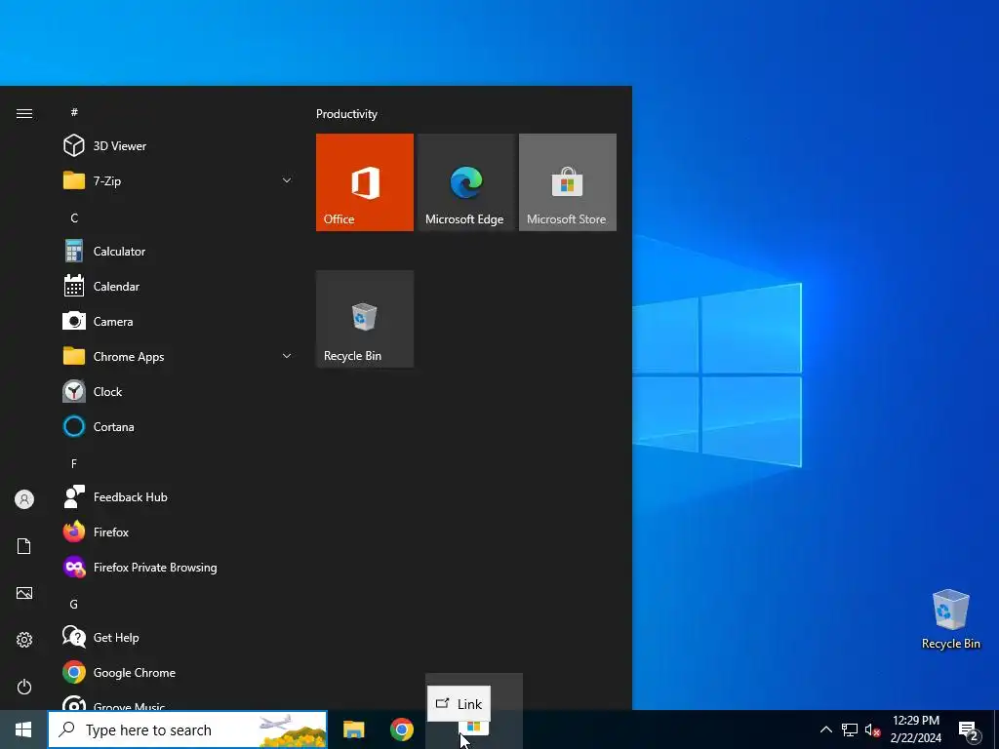Viewport: 999px width, 749px height.
Task: Open the Office tile
Action: (365, 182)
